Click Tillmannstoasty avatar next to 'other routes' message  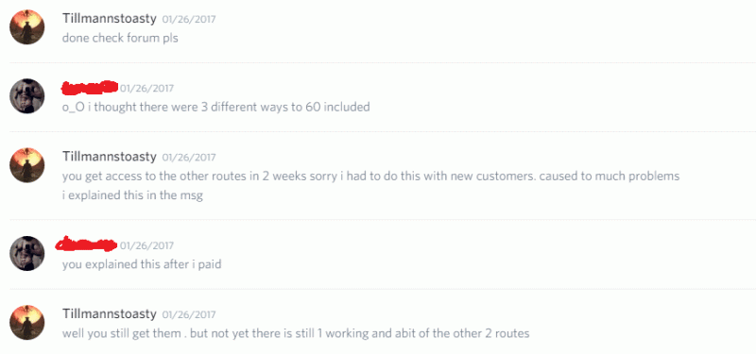click(x=27, y=164)
